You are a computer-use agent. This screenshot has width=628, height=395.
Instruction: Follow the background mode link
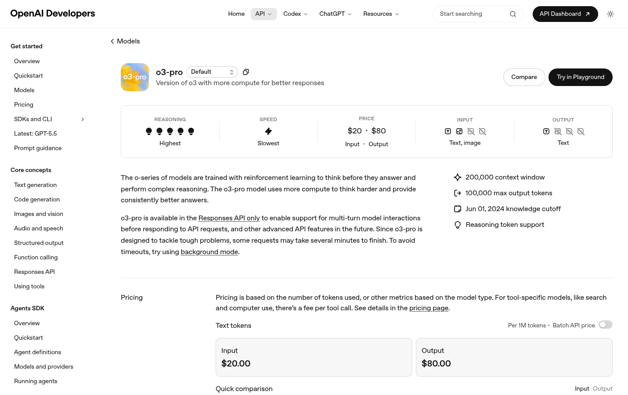point(209,252)
